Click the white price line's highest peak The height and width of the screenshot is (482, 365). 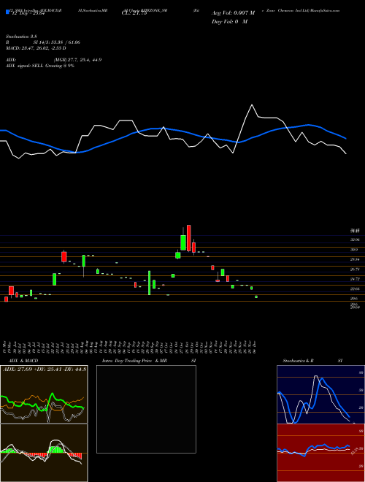pos(253,105)
